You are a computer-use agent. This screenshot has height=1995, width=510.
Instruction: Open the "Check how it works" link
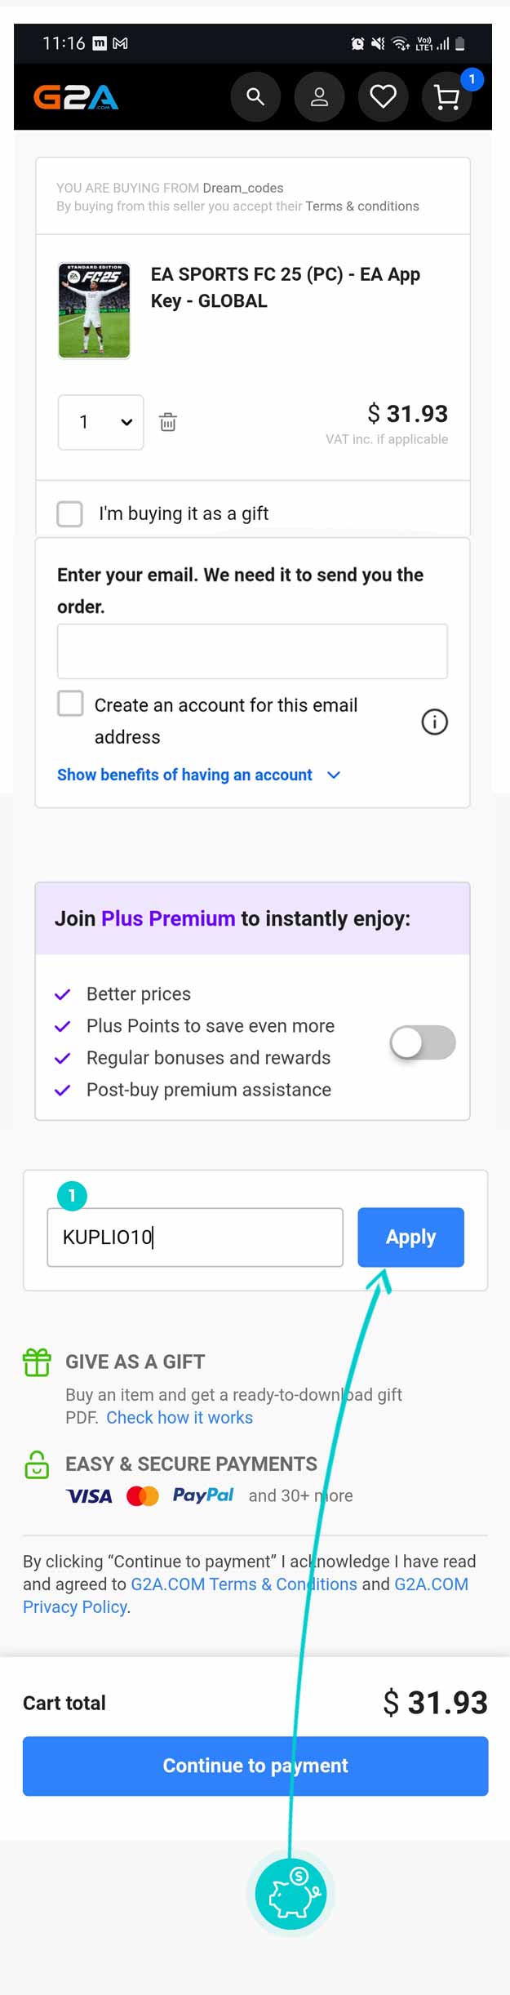point(180,1418)
